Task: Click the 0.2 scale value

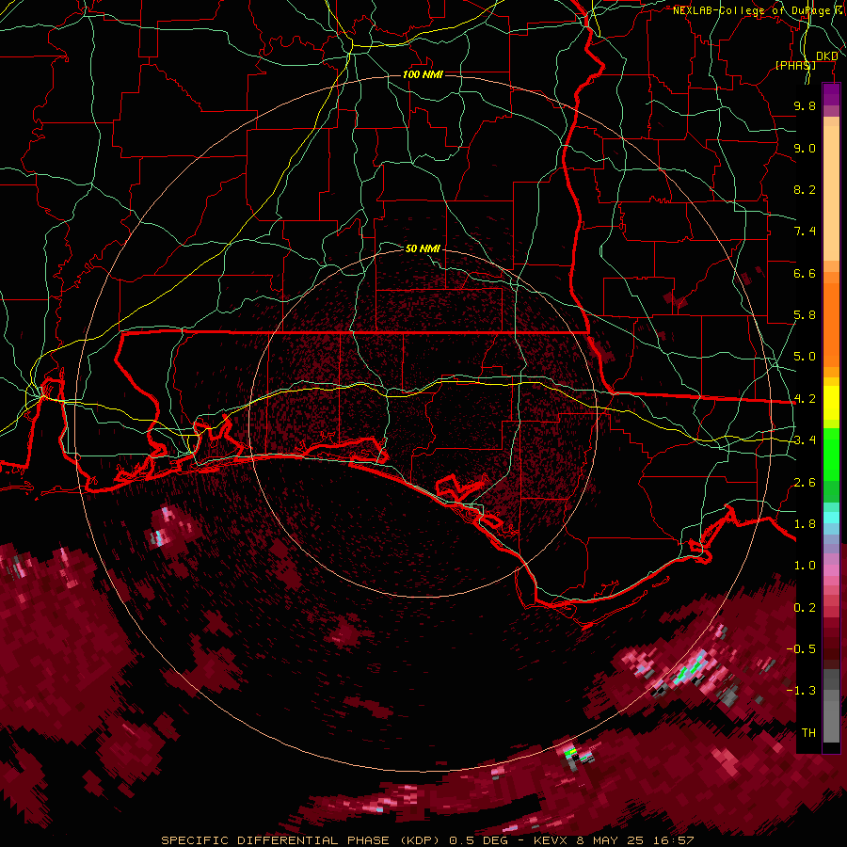Action: tap(805, 608)
